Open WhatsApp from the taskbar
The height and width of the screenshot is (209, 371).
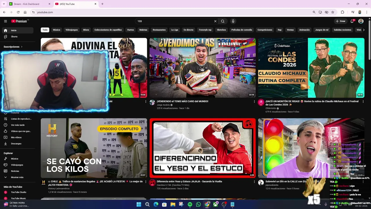tap(198, 204)
